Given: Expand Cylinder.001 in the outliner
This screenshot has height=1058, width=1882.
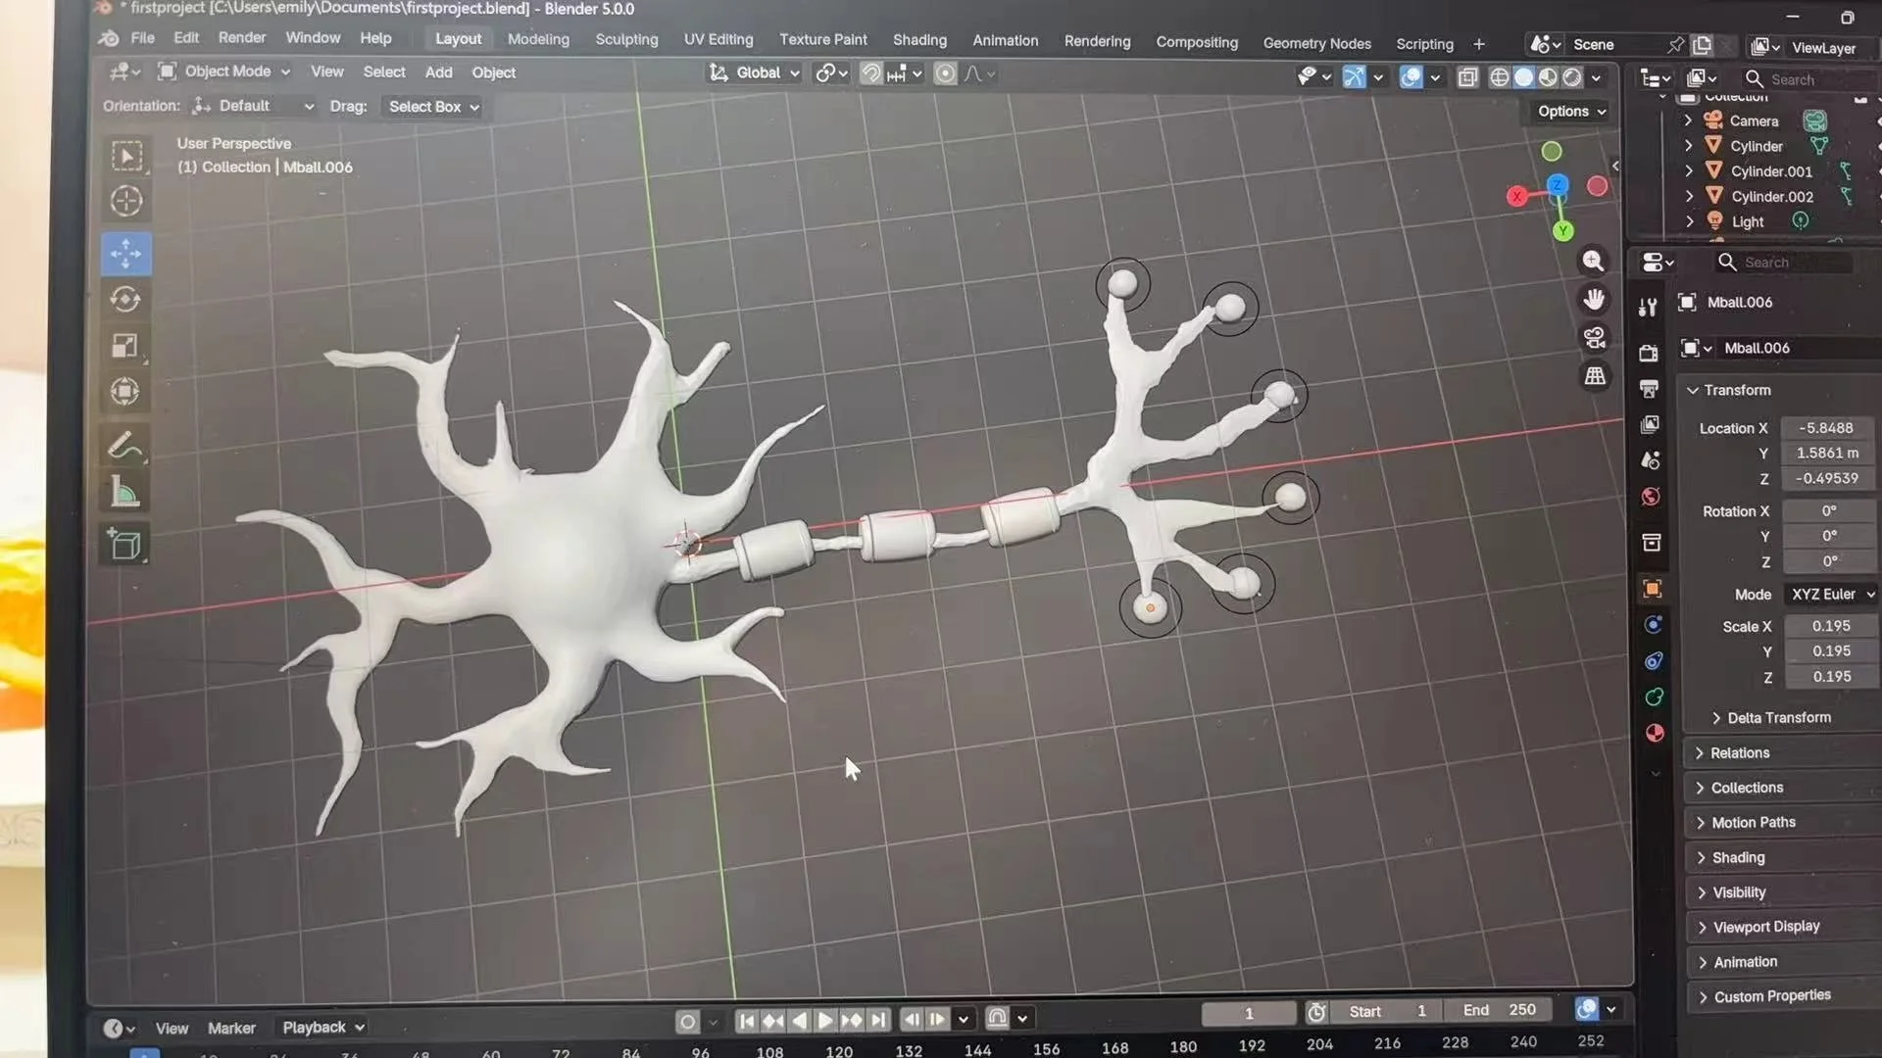Looking at the screenshot, I should tap(1688, 171).
